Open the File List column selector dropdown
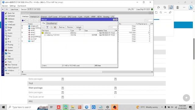 coord(116,31)
